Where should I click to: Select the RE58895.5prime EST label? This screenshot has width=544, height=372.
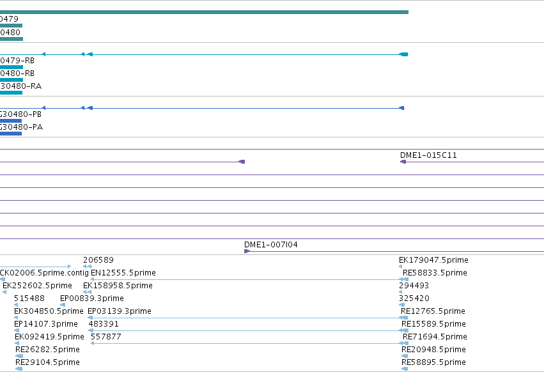433,362
